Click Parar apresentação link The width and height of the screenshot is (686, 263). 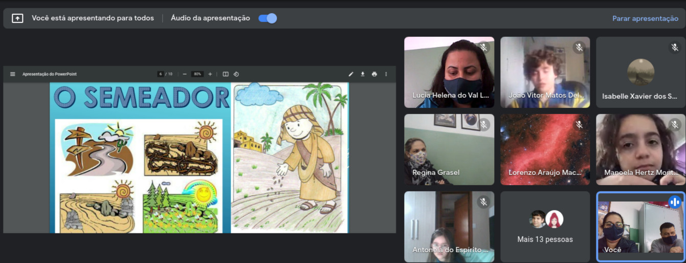(645, 18)
